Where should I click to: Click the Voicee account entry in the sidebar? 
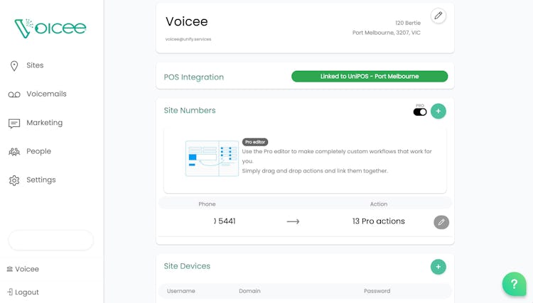click(27, 270)
